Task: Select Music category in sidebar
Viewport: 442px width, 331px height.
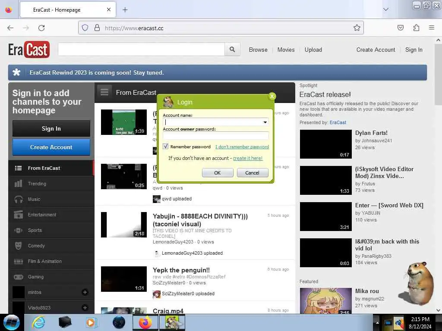Action: [x=51, y=199]
